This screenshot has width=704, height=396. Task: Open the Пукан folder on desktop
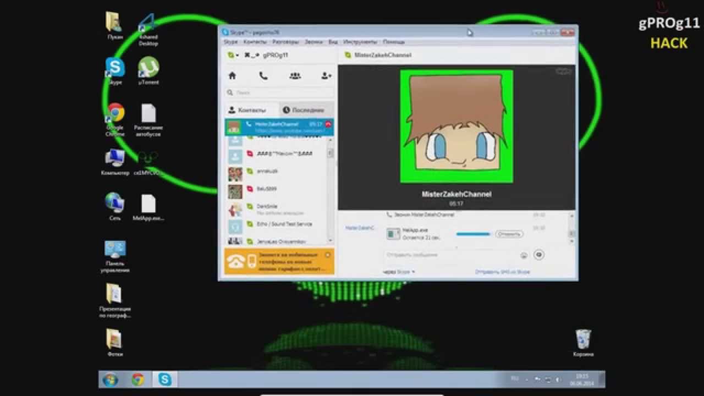coord(115,26)
